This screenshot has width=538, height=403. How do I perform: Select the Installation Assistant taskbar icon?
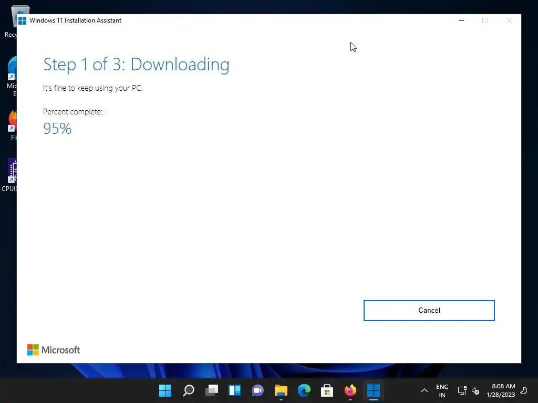point(374,390)
